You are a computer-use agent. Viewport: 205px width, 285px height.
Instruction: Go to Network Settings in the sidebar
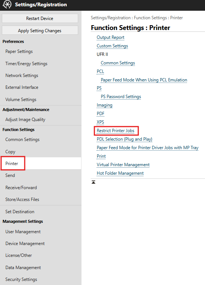click(x=22, y=76)
